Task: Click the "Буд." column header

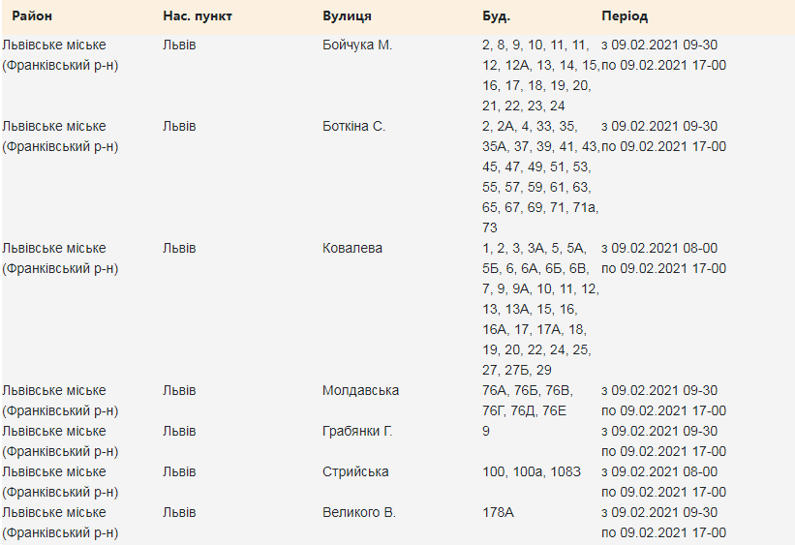Action: pyautogui.click(x=496, y=16)
